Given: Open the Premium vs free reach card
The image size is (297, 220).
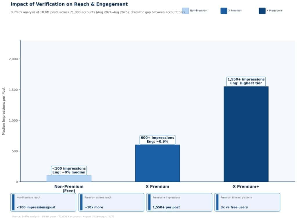Looking at the screenshot, I should coord(111,202).
